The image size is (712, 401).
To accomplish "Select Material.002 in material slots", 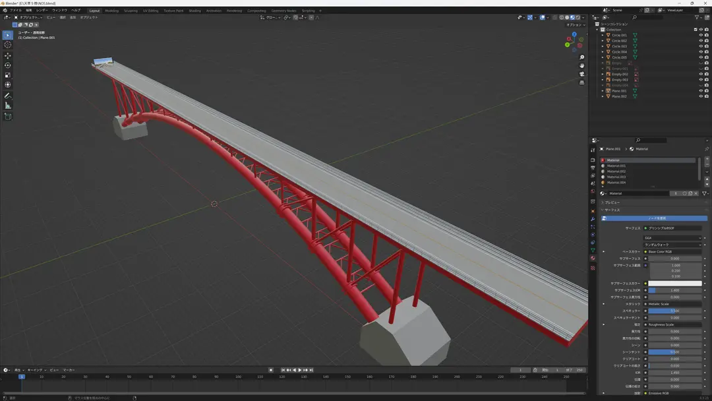I will 649,171.
